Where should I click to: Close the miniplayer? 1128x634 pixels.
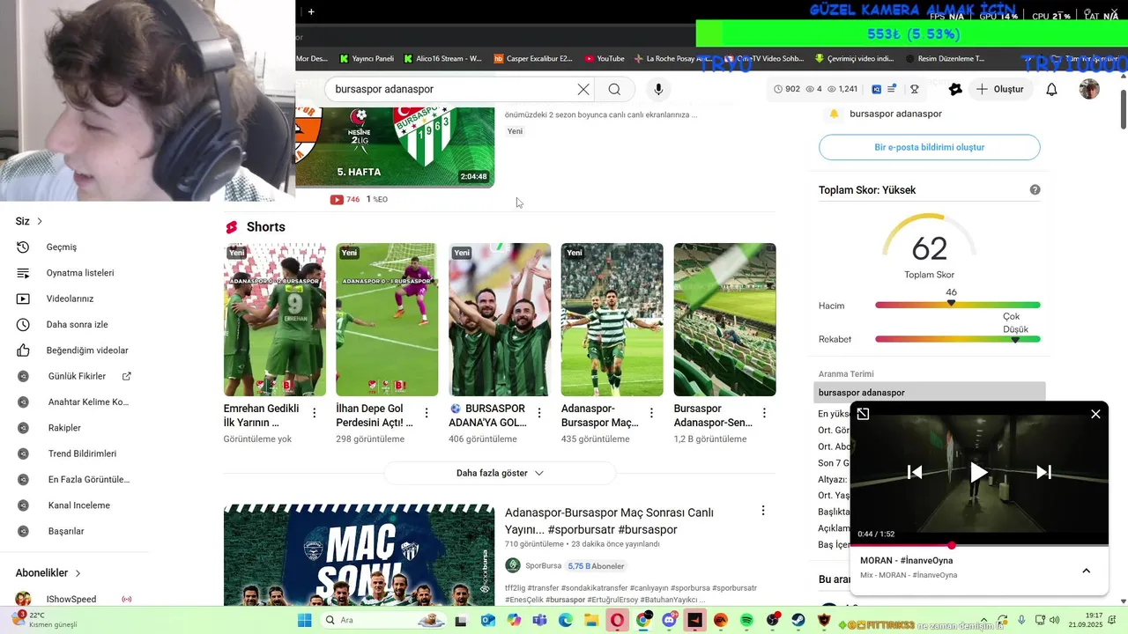(x=1095, y=414)
